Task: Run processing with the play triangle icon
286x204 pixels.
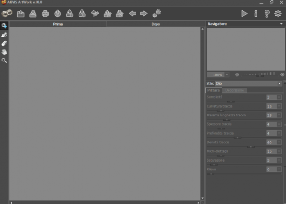Action: coord(244,14)
